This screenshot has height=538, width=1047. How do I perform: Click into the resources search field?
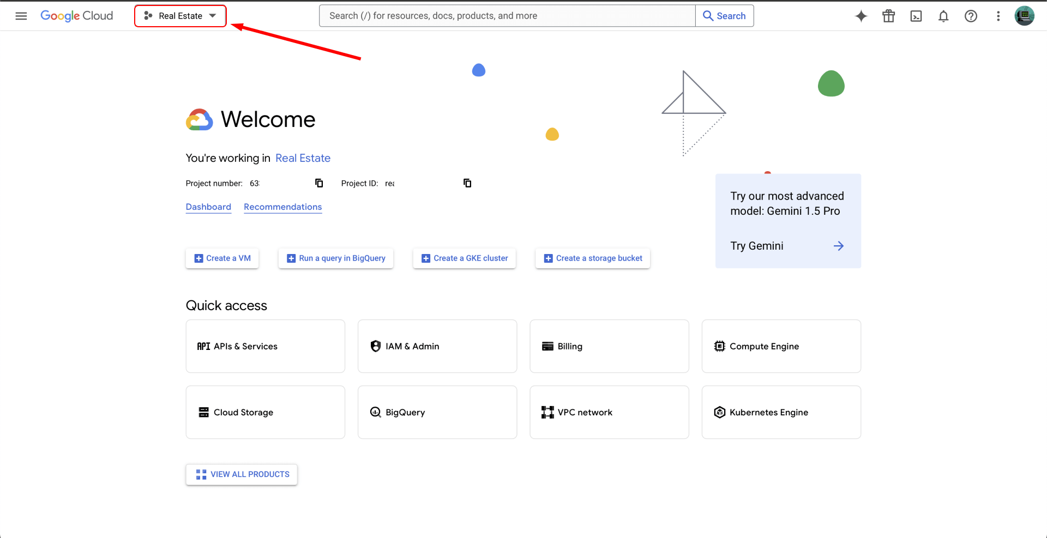click(x=507, y=16)
